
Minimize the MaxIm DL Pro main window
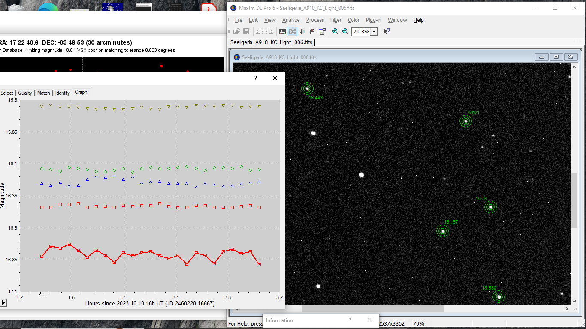(x=535, y=8)
